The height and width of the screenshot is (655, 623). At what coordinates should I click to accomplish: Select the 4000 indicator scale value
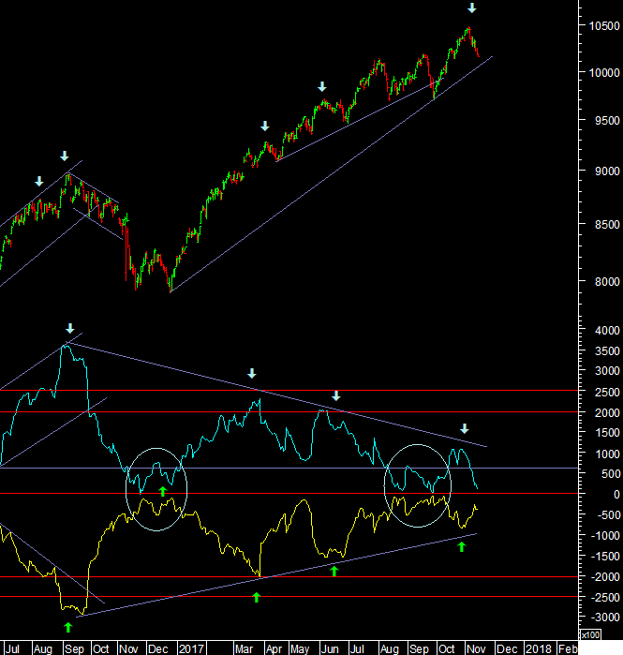pyautogui.click(x=607, y=331)
